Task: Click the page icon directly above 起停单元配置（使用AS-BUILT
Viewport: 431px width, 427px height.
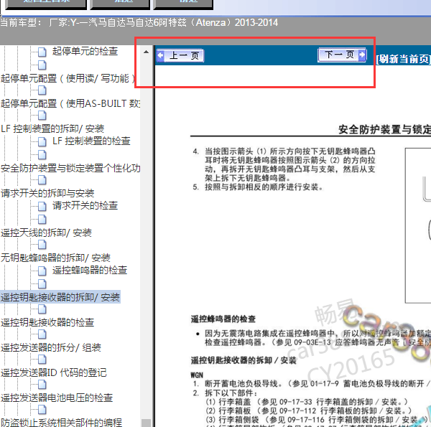Action: click(x=42, y=90)
